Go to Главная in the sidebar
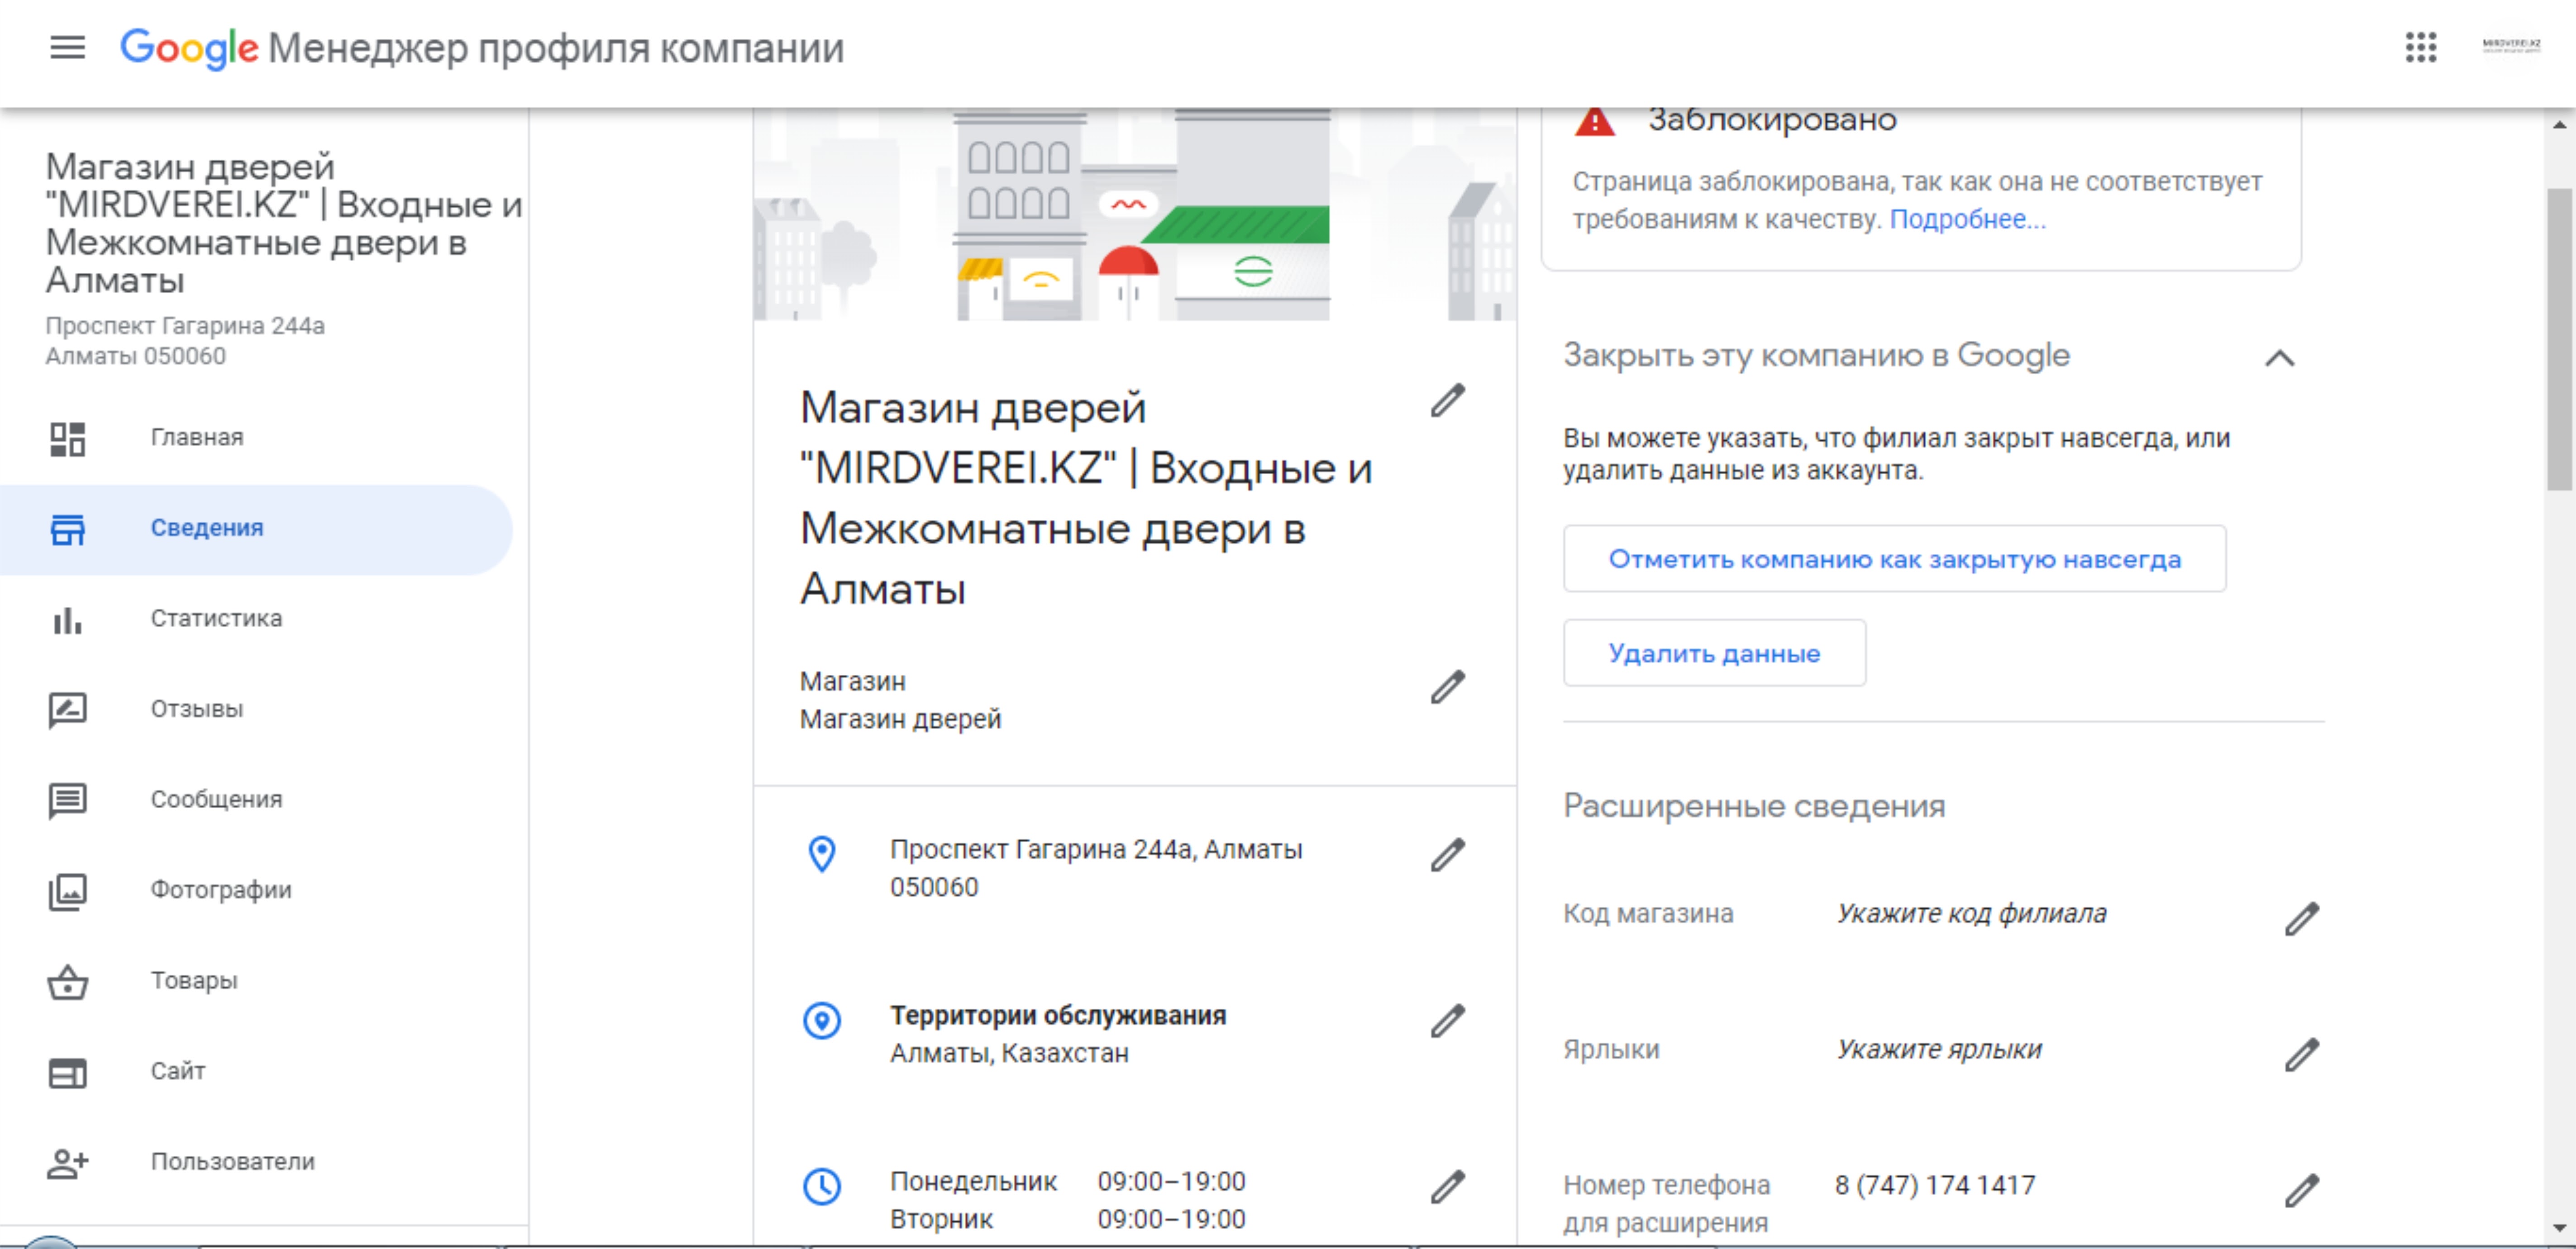This screenshot has height=1249, width=2576. [x=256, y=438]
